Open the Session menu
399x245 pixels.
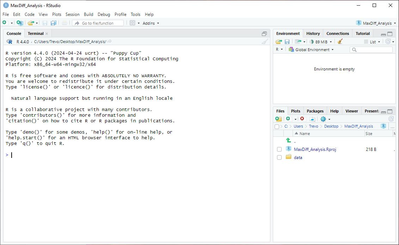(x=73, y=14)
